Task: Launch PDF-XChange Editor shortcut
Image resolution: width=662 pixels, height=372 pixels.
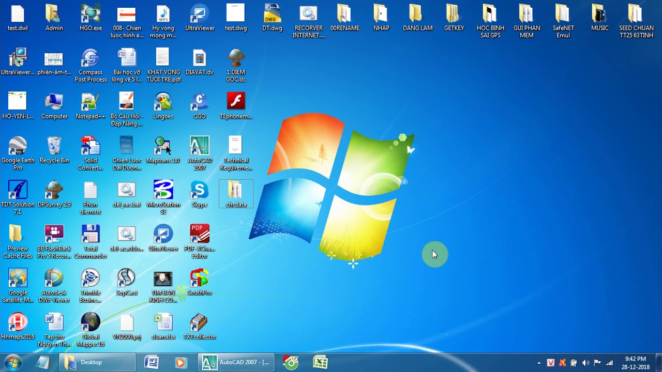Action: [200, 241]
